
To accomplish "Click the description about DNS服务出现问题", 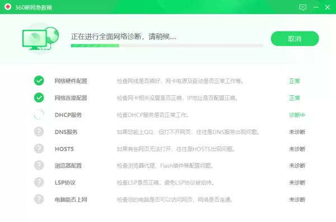I will coord(188,132).
